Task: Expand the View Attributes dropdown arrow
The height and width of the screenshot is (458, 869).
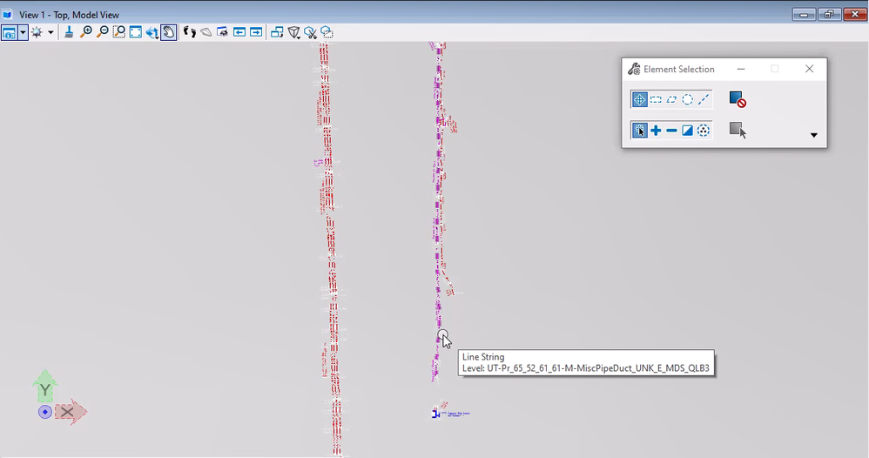Action: point(23,33)
